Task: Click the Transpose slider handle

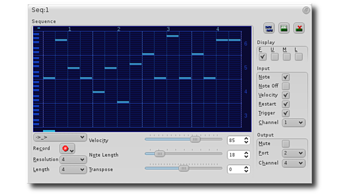Action: pos(184,168)
